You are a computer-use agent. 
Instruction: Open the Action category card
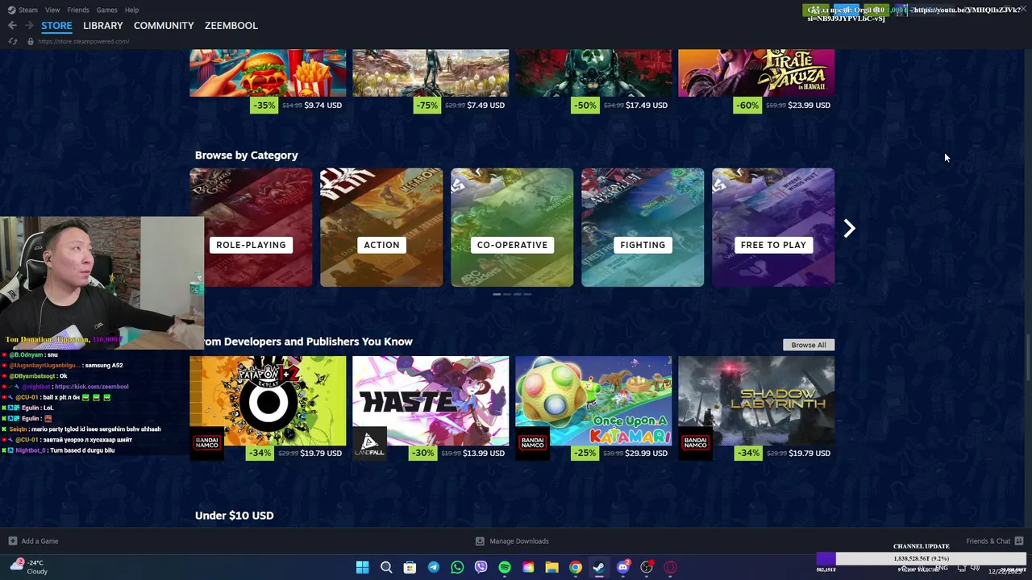[x=381, y=227]
